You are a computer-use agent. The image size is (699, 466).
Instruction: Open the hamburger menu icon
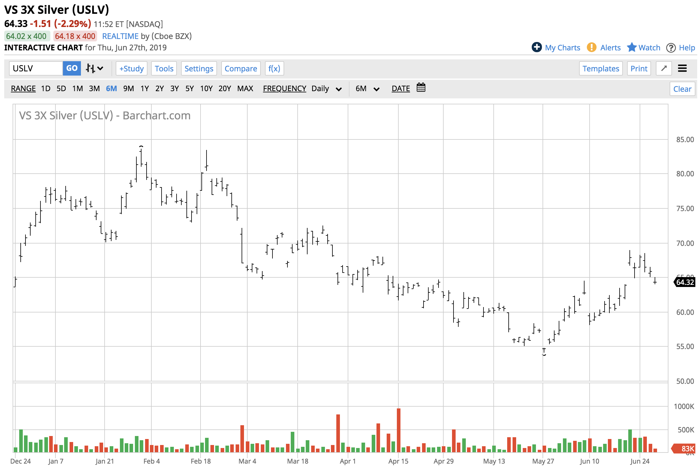(x=683, y=68)
